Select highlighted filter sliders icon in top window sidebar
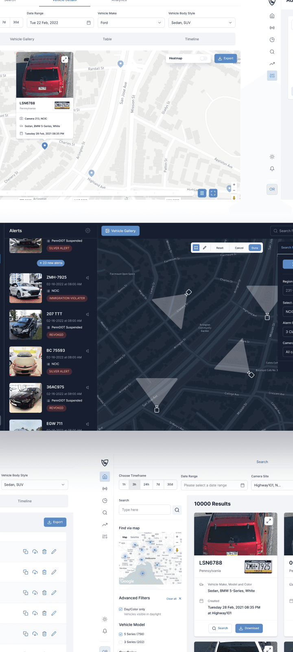The width and height of the screenshot is (293, 652). tap(272, 75)
